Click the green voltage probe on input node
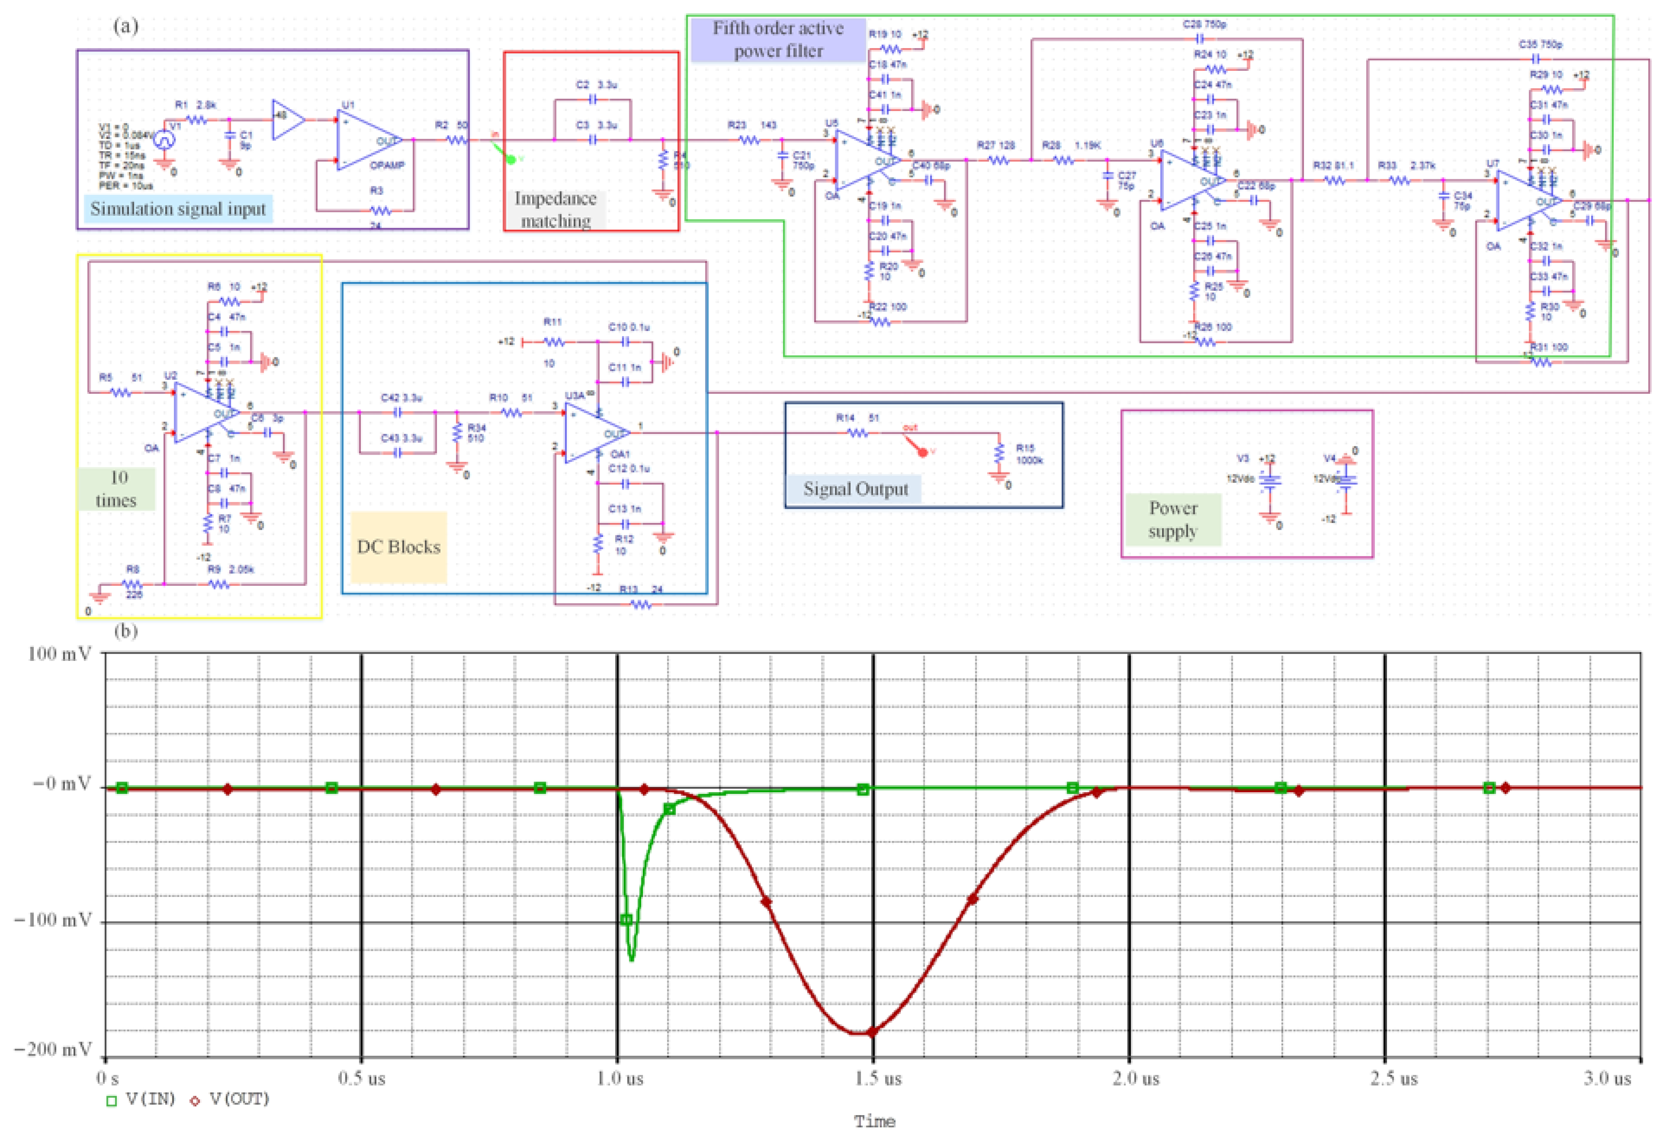Image resolution: width=1666 pixels, height=1136 pixels. pos(511,159)
